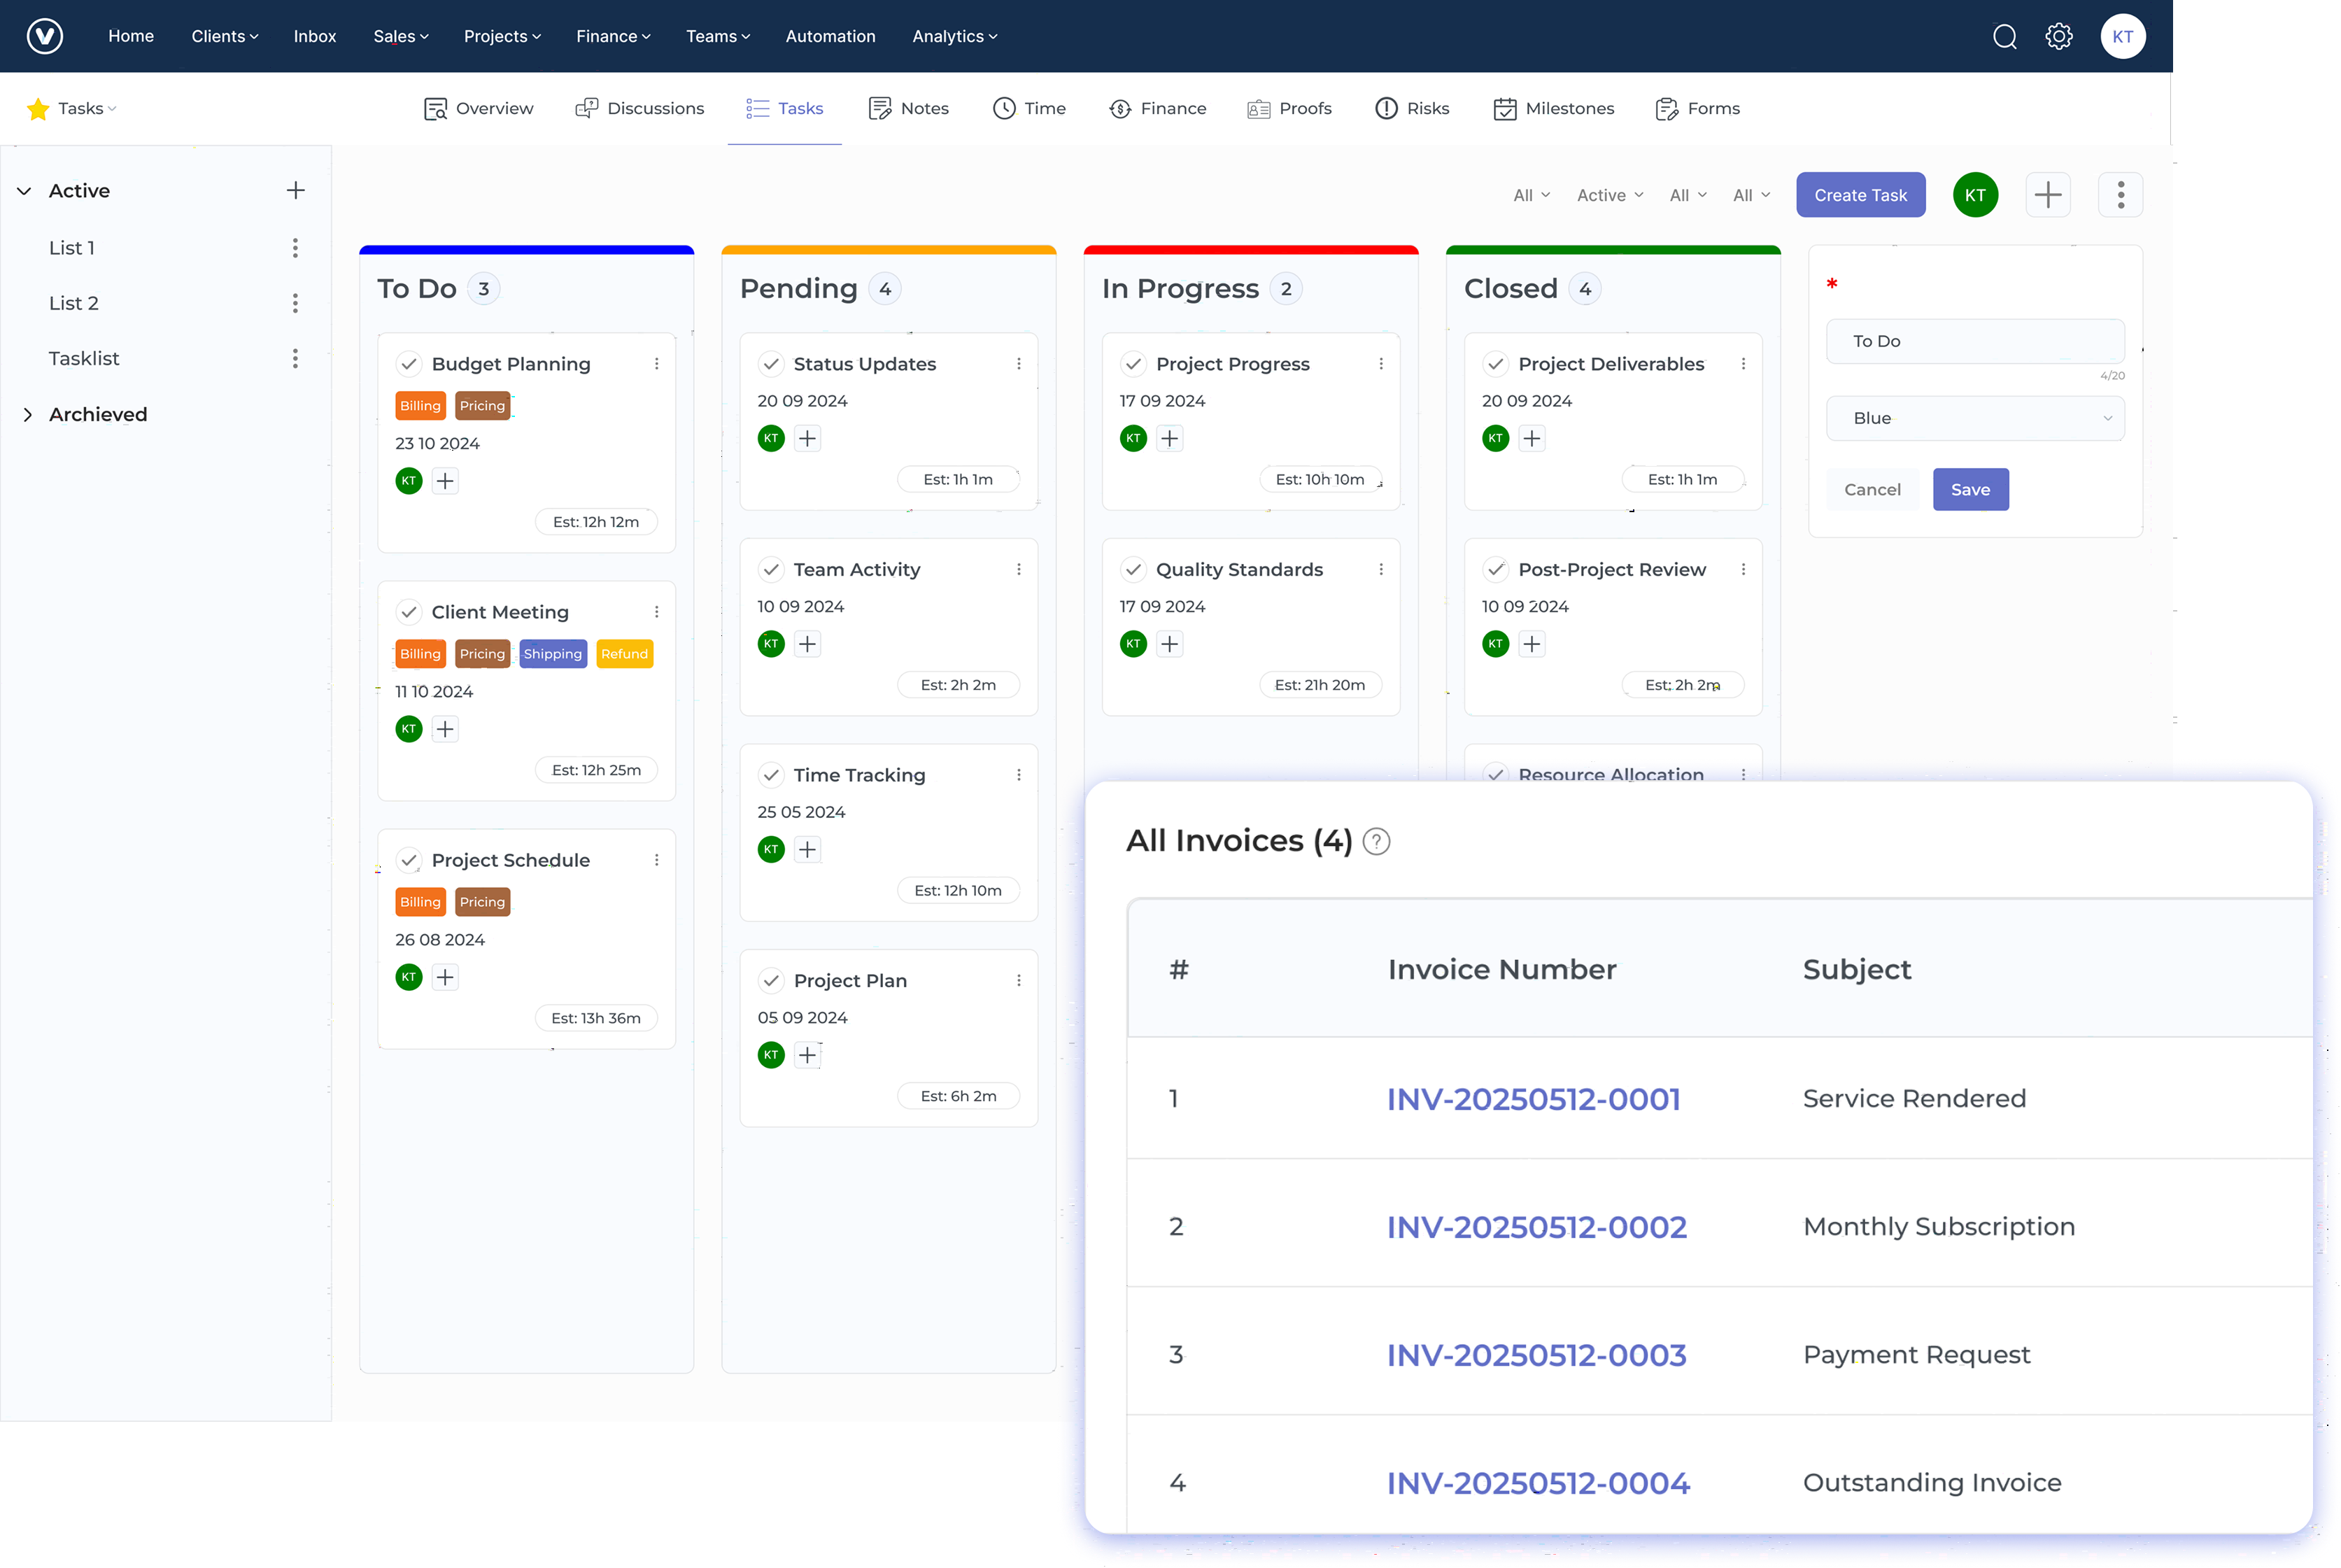2341x1568 pixels.
Task: Expand the Archieved section
Action: pyautogui.click(x=29, y=414)
